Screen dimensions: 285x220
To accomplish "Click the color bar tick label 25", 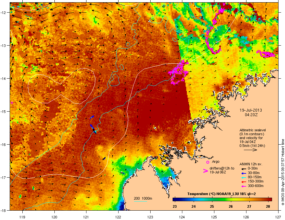I will [212, 206].
